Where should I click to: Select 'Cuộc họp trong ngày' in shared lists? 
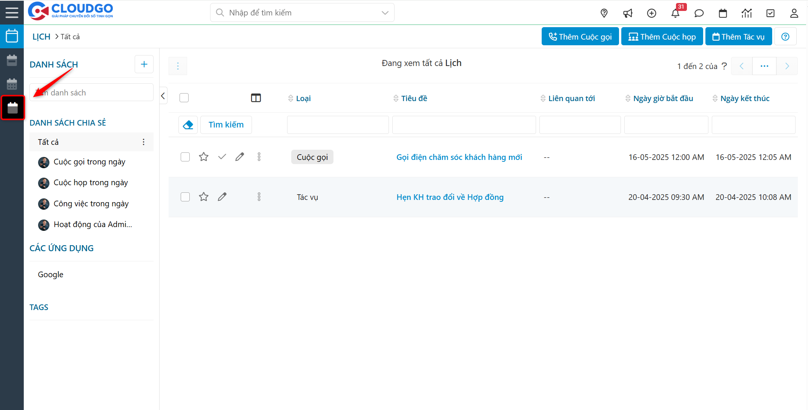click(x=91, y=183)
